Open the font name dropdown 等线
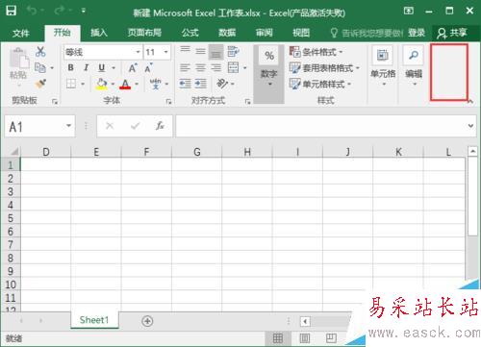Viewport: 481px width, 347px height. coord(138,52)
